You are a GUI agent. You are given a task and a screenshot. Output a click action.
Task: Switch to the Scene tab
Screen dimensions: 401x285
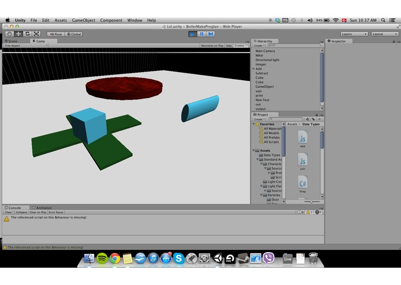pyautogui.click(x=12, y=41)
